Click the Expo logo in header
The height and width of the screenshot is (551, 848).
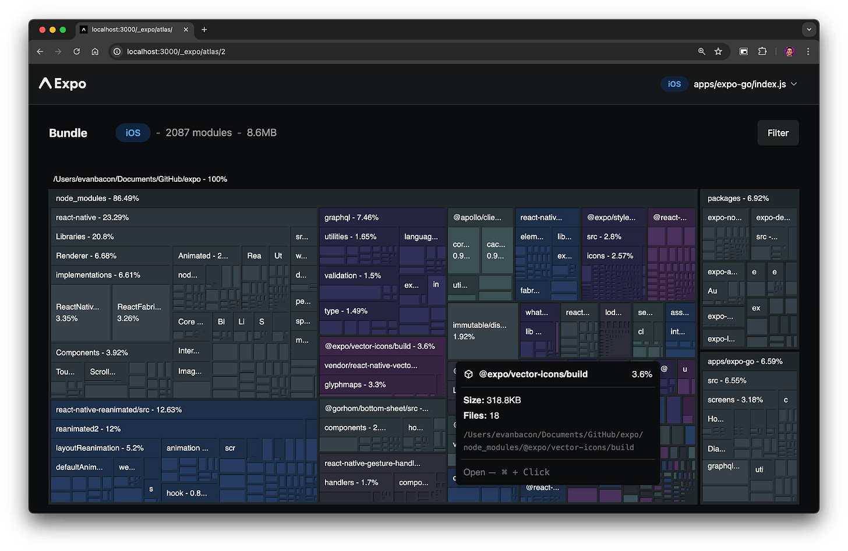[x=62, y=84]
